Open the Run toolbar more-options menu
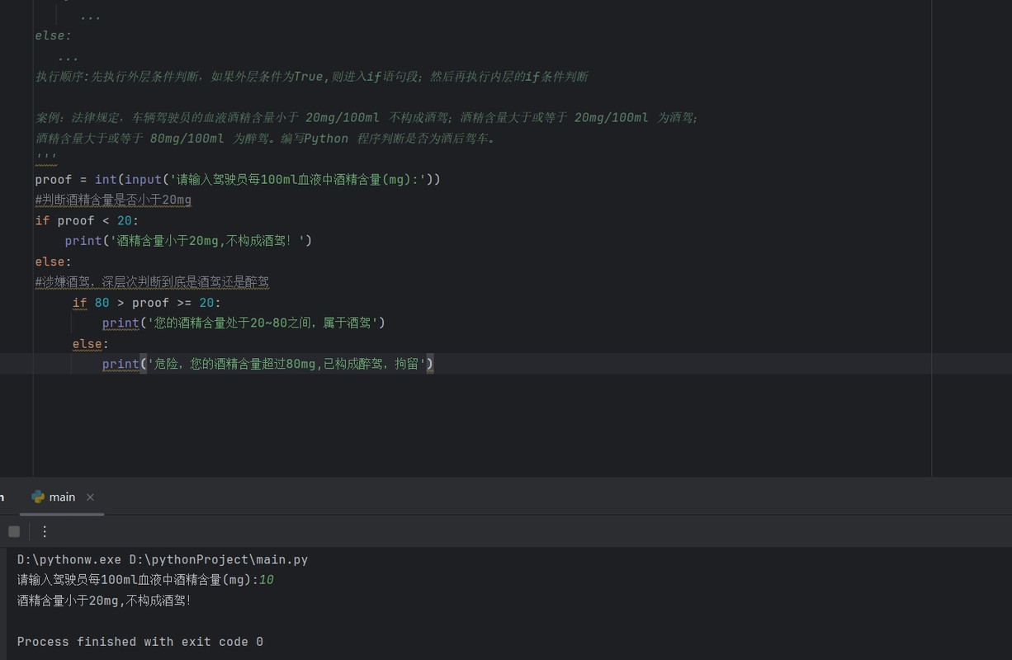Screen dimensions: 1012x660 click(x=45, y=531)
